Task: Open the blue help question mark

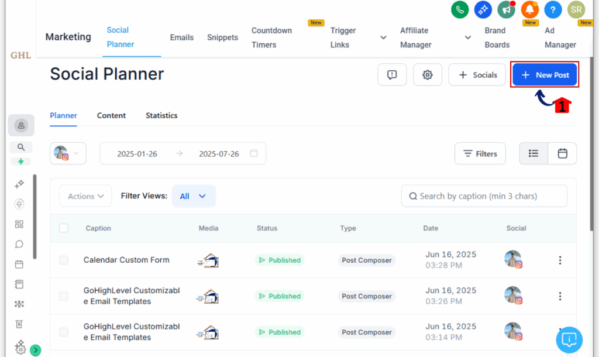Action: 553,9
